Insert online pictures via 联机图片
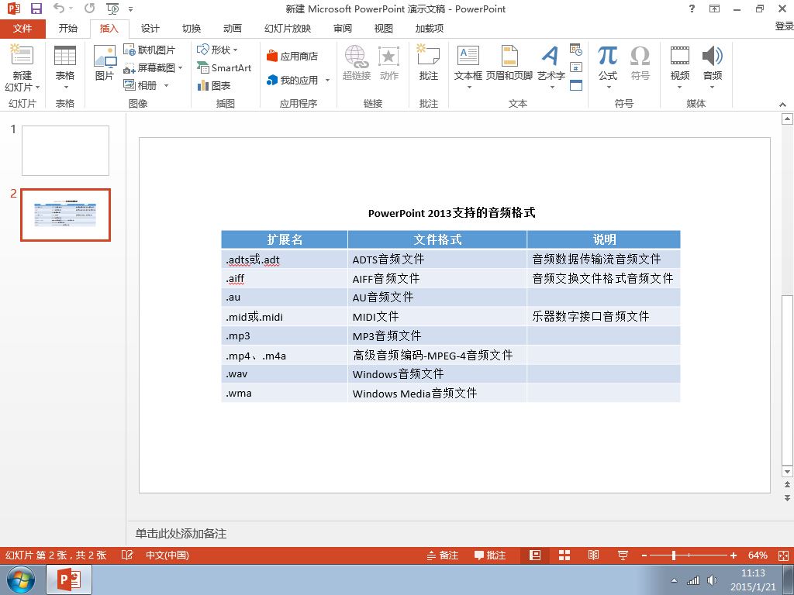The image size is (794, 595). (x=150, y=50)
